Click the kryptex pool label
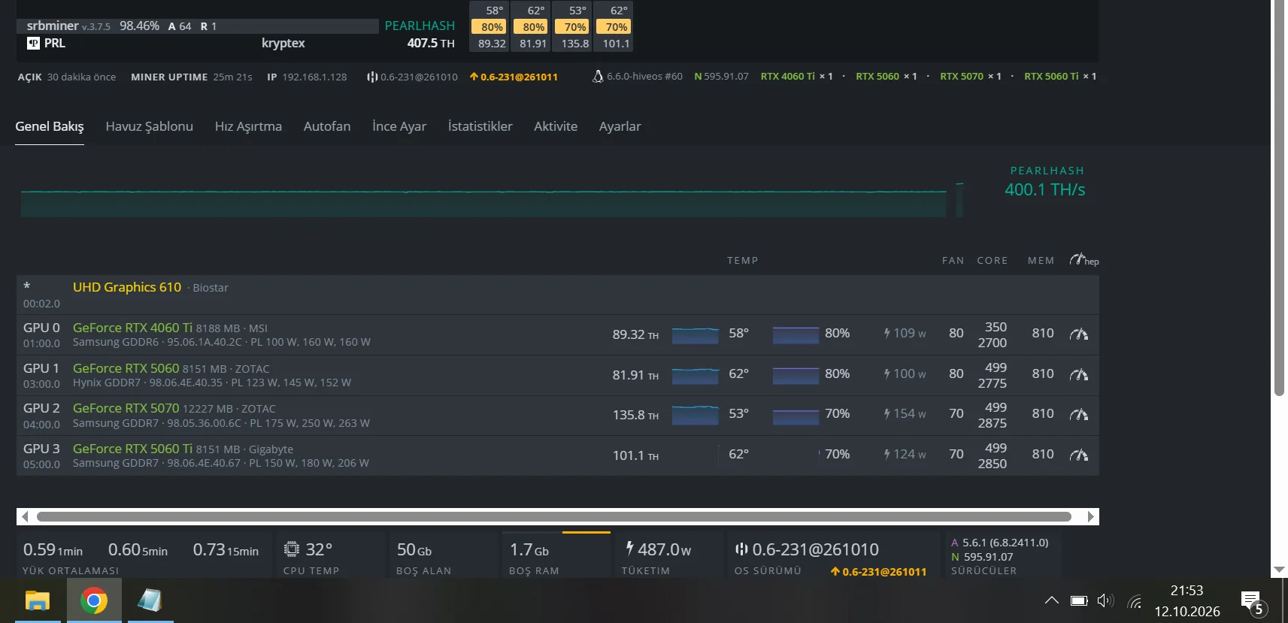The image size is (1288, 623). coord(283,43)
